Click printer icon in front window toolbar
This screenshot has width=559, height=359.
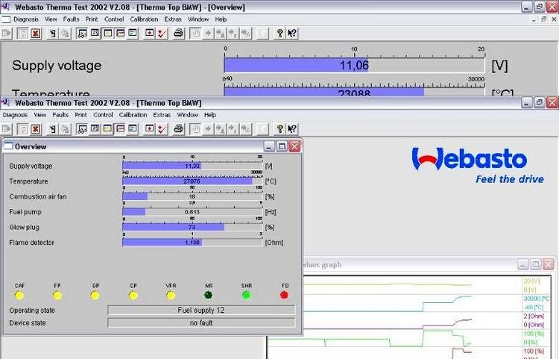click(178, 129)
